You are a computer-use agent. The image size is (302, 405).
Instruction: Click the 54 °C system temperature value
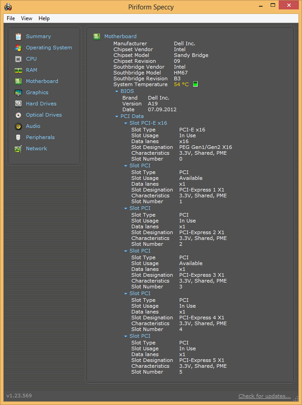tap(181, 84)
